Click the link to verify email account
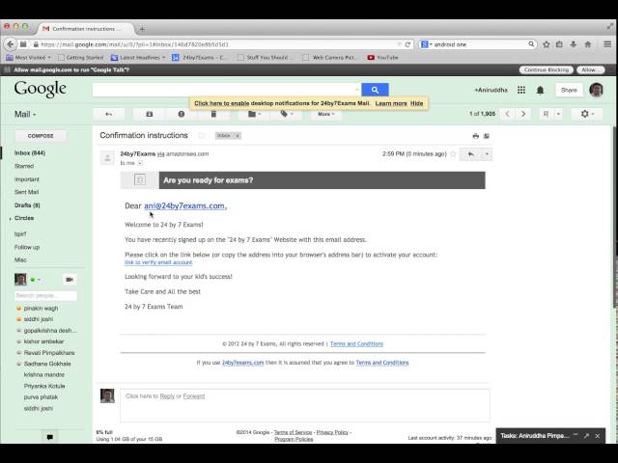The width and height of the screenshot is (618, 463). tap(158, 262)
